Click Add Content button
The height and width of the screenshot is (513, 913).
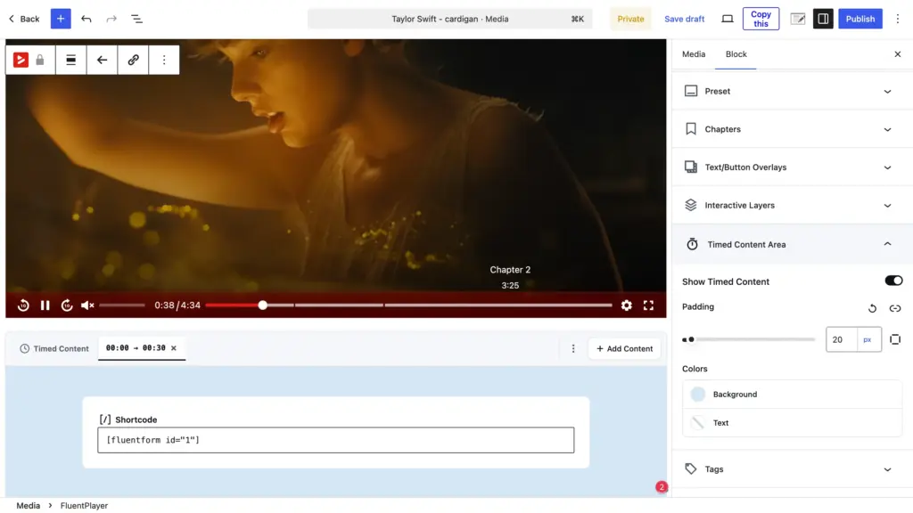point(624,348)
